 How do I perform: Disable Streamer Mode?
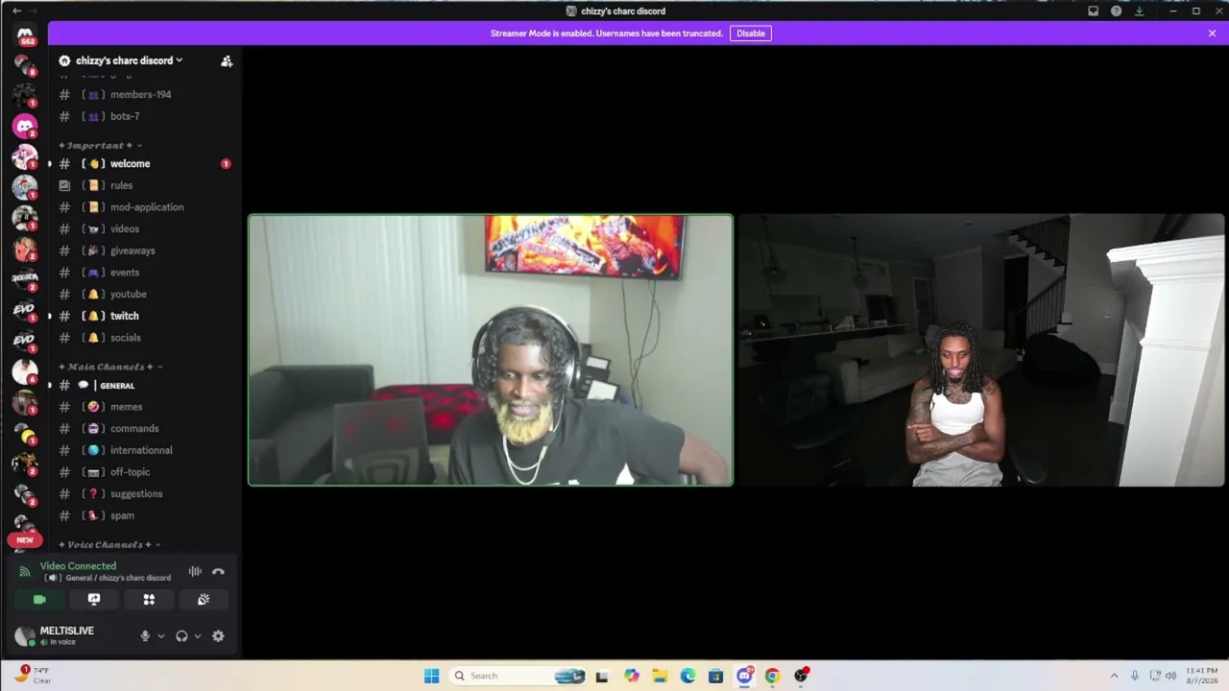click(x=751, y=34)
